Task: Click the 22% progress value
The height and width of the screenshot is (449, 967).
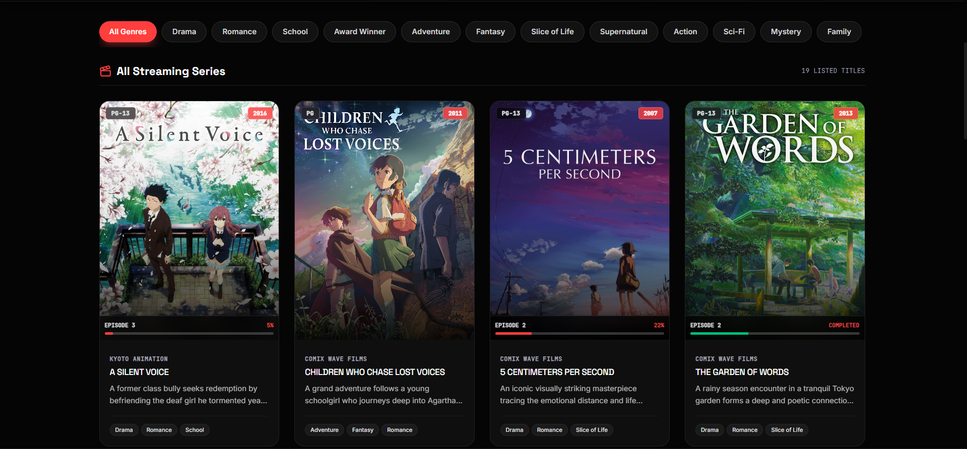Action: [x=659, y=325]
